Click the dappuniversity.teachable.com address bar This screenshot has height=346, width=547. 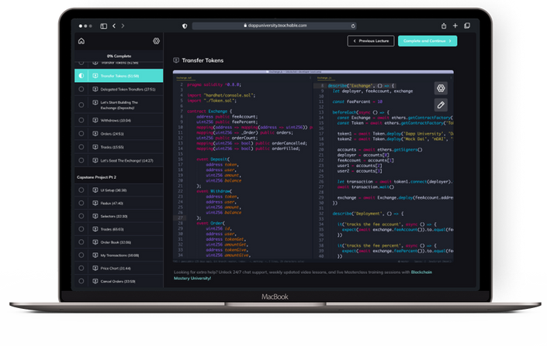coord(274,26)
